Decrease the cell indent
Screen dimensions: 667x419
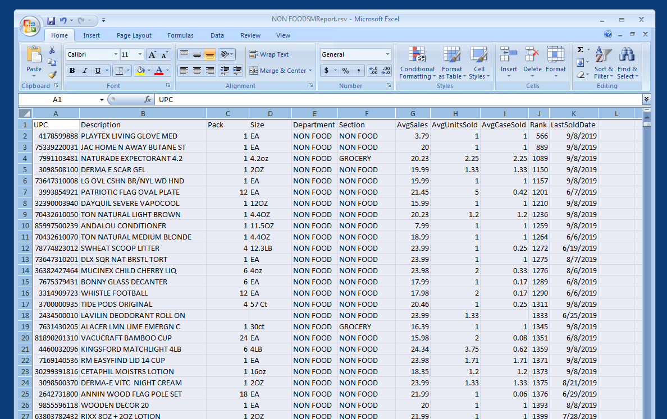click(x=225, y=71)
